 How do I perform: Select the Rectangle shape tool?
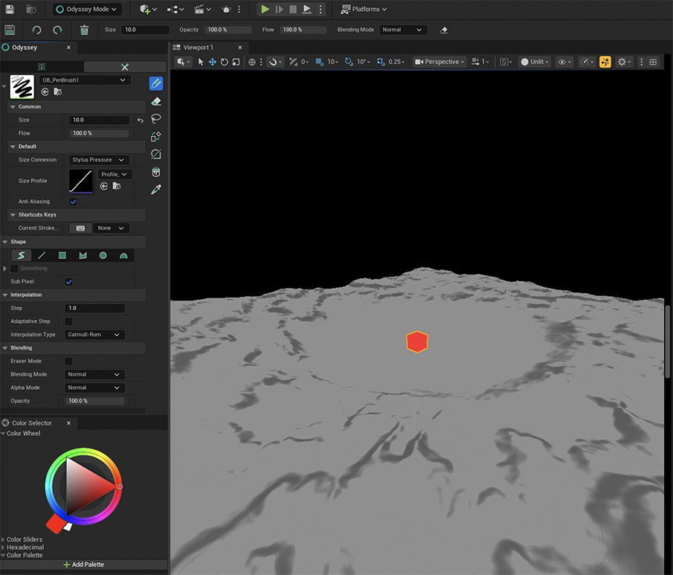[62, 255]
